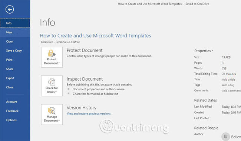Open the Account page
The image size is (241, 141).
(15, 102)
